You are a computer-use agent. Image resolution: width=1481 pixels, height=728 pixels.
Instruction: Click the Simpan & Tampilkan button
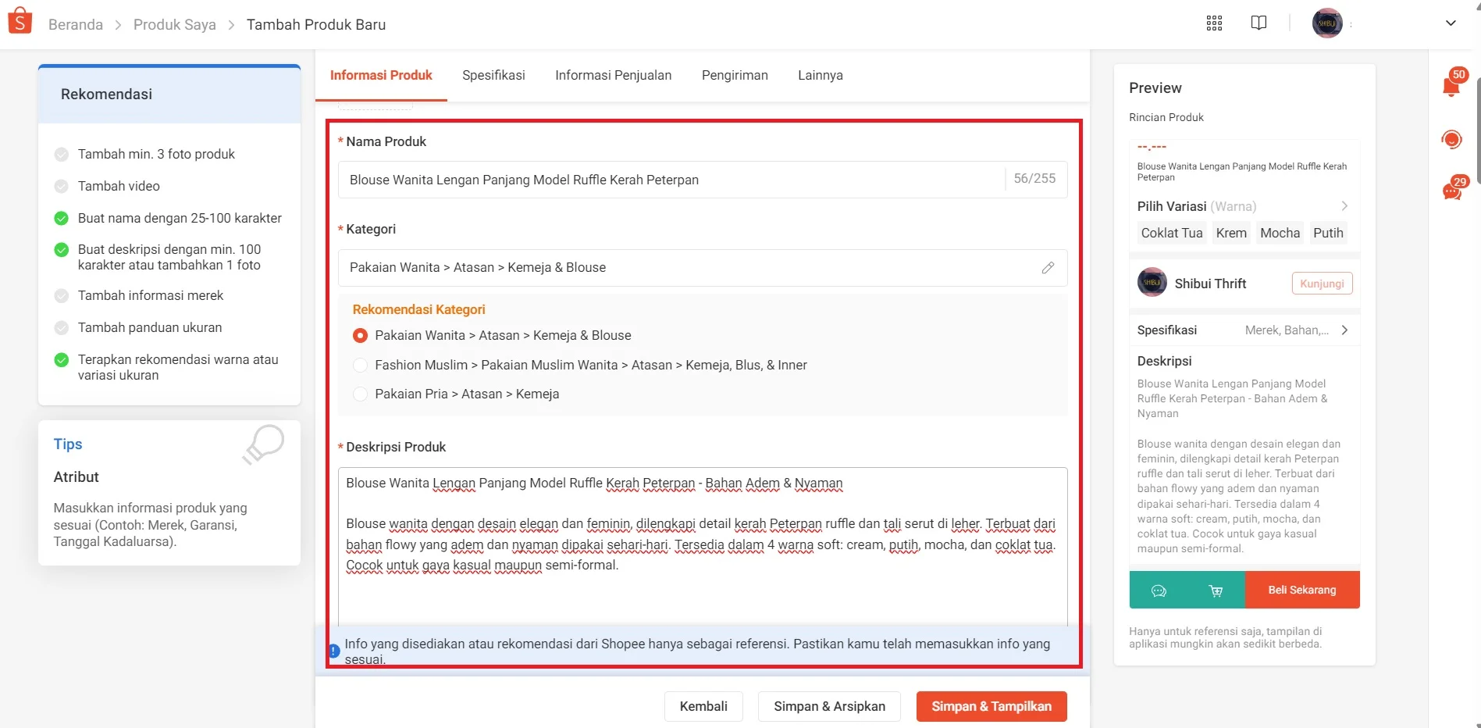[x=991, y=706]
